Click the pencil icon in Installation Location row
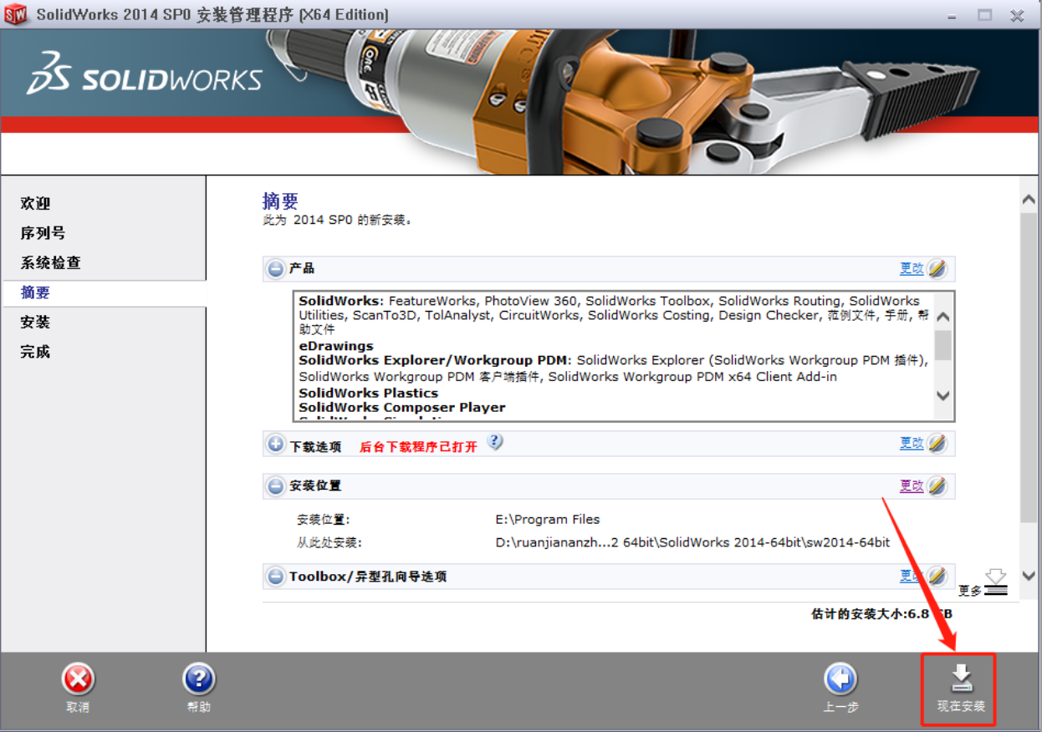This screenshot has height=732, width=1042. pos(937,486)
